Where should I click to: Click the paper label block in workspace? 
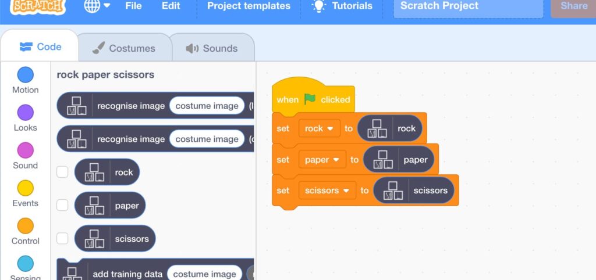[x=398, y=160]
